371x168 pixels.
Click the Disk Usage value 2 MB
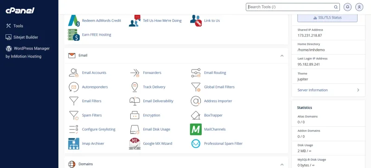tap(304, 151)
